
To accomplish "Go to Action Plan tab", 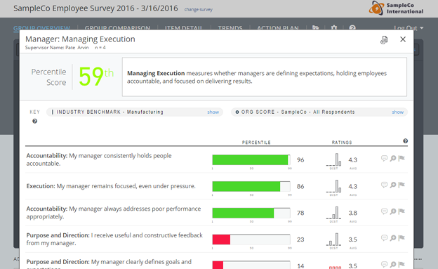I will [278, 27].
